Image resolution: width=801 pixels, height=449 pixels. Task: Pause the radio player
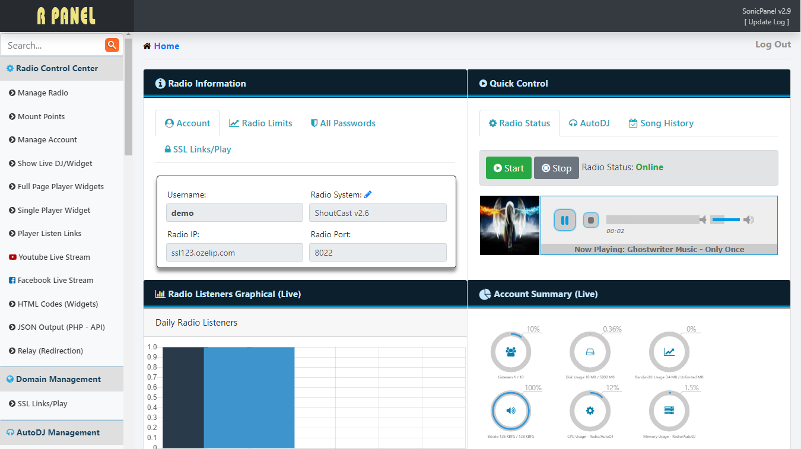pyautogui.click(x=564, y=221)
